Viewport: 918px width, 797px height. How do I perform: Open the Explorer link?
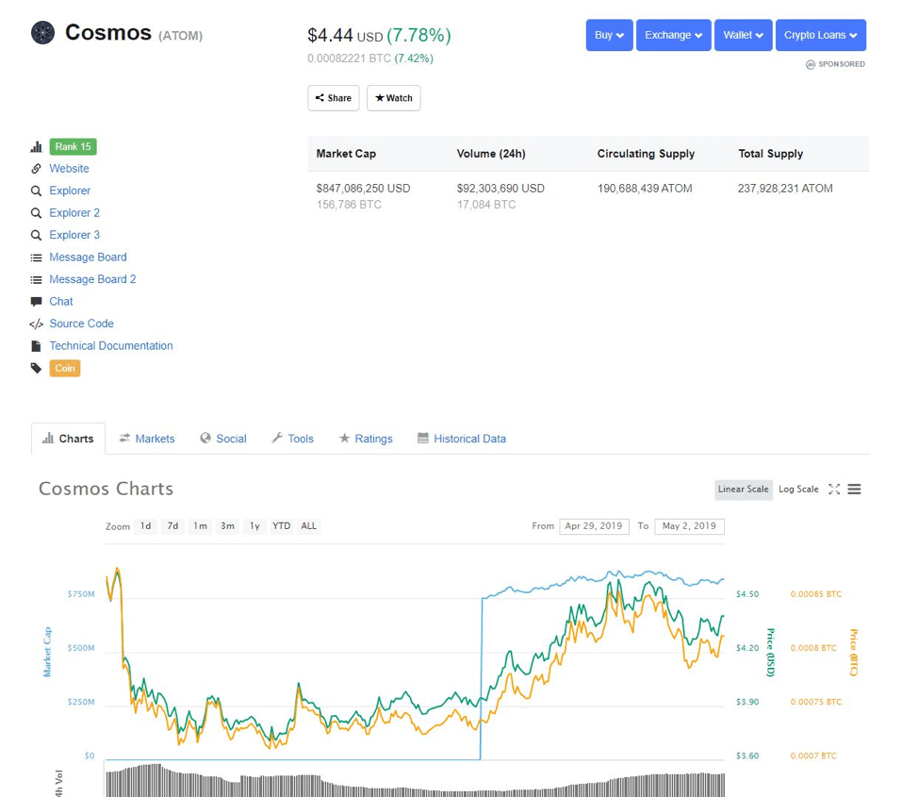[x=70, y=191]
